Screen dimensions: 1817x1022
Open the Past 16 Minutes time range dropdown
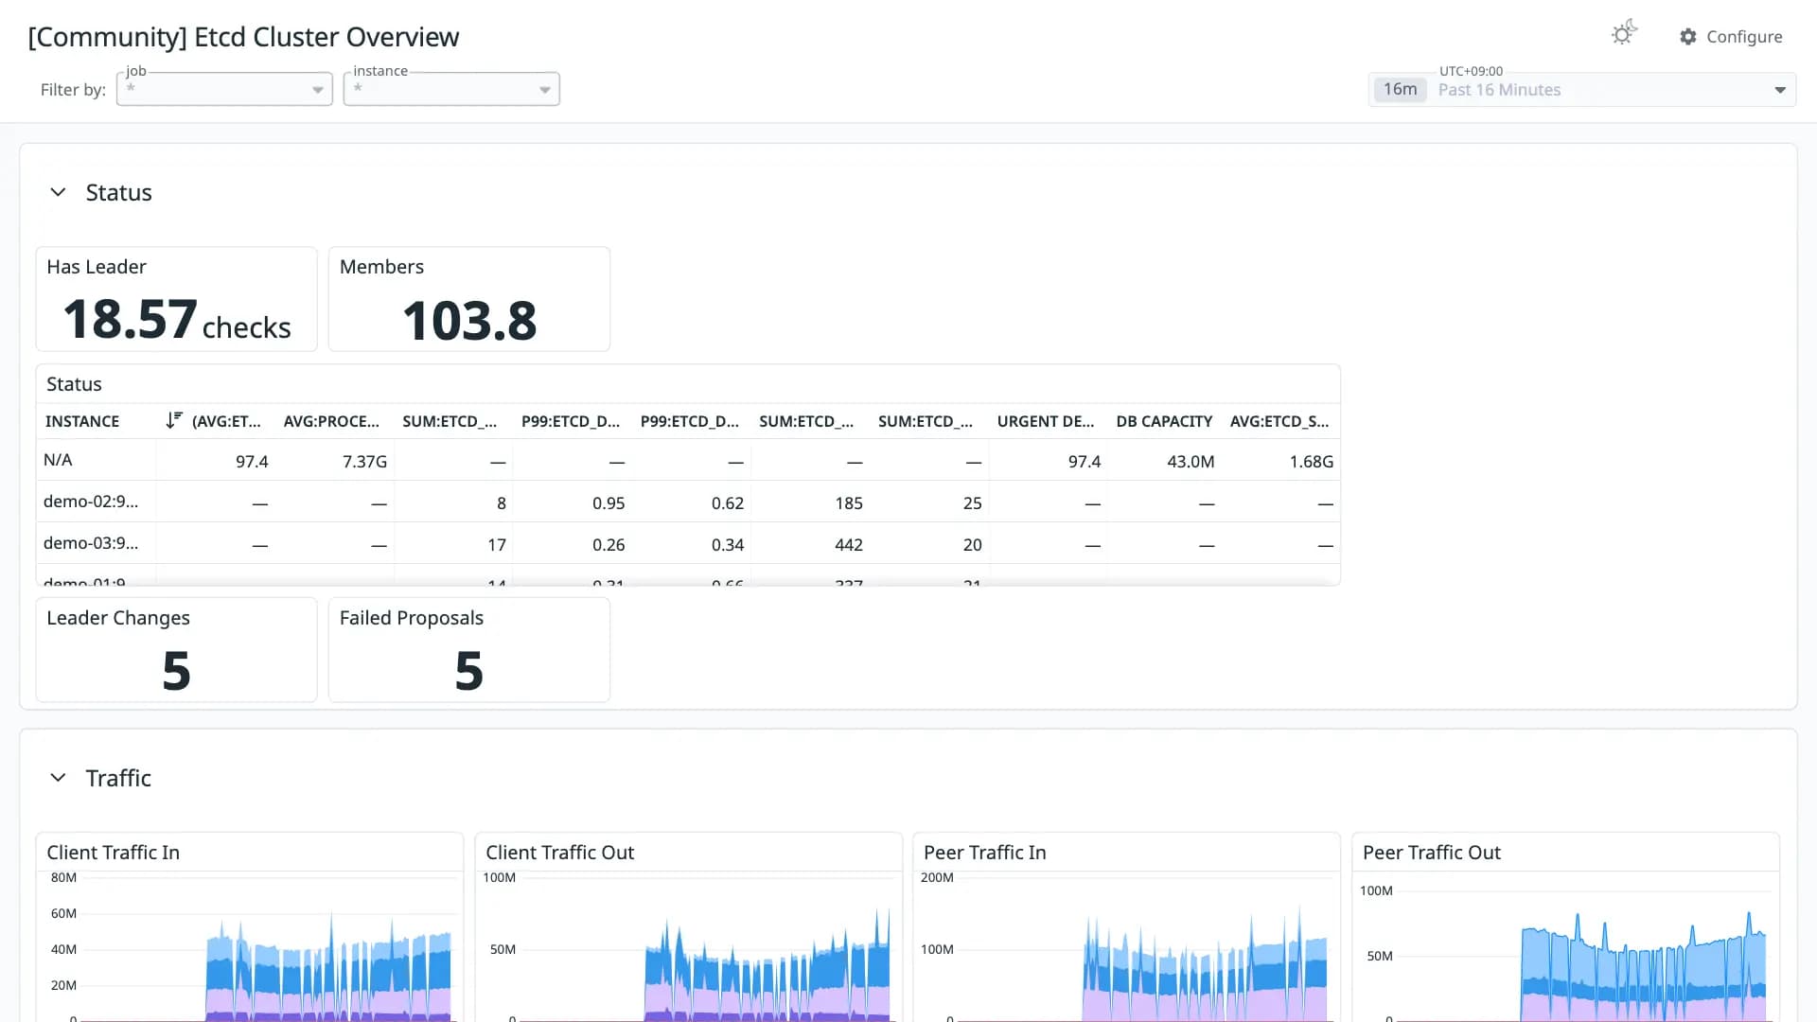(1582, 90)
